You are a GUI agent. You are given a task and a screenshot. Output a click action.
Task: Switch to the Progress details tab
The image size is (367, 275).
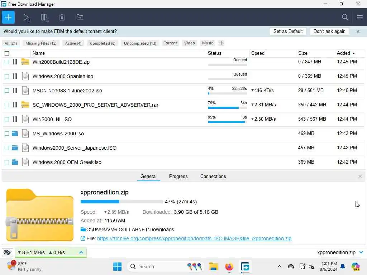point(178,176)
